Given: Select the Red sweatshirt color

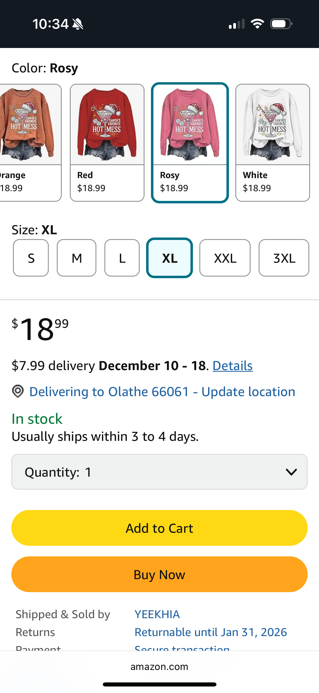Looking at the screenshot, I should [107, 143].
